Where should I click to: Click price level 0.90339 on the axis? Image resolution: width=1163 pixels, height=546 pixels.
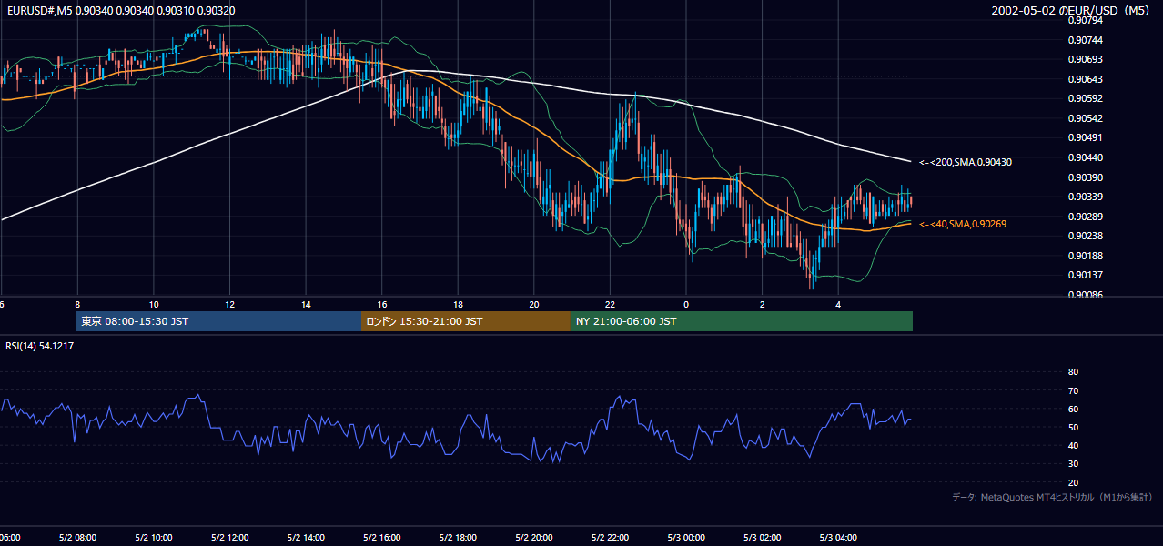[1084, 197]
